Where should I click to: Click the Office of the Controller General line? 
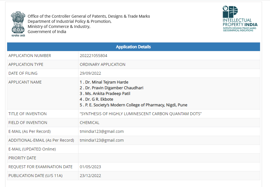(89, 16)
